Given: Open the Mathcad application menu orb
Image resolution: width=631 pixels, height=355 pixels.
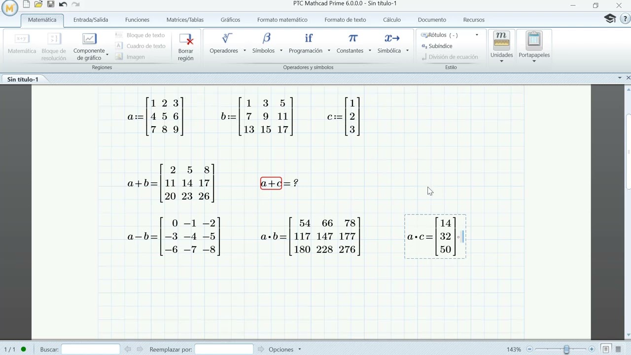Looking at the screenshot, I should pos(9,8).
